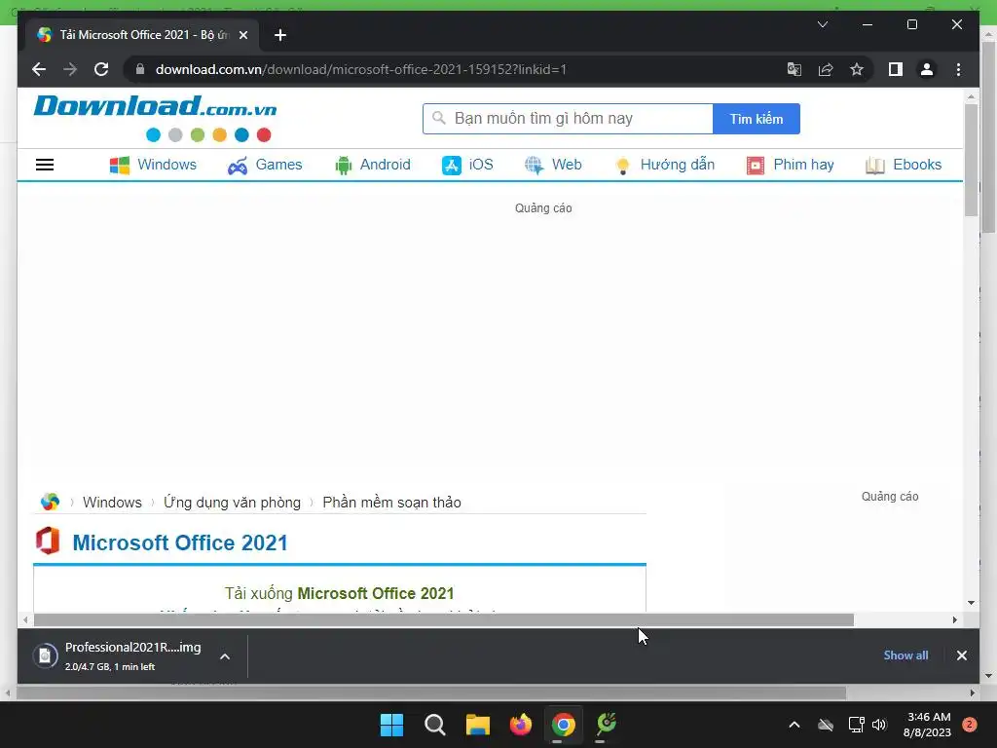
Task: Open the hamburger site menu
Action: click(x=45, y=165)
